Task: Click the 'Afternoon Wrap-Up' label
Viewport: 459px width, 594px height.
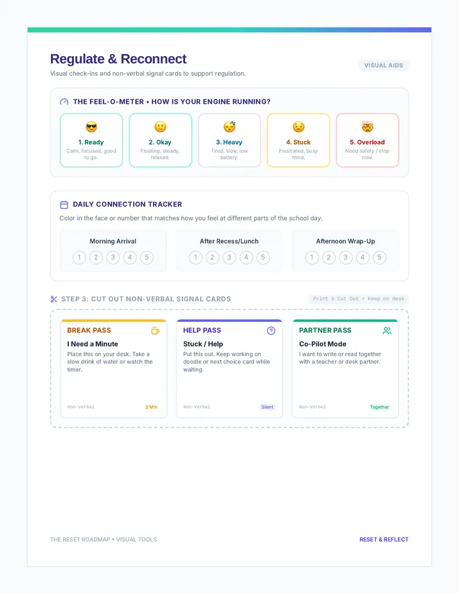Action: (x=346, y=242)
